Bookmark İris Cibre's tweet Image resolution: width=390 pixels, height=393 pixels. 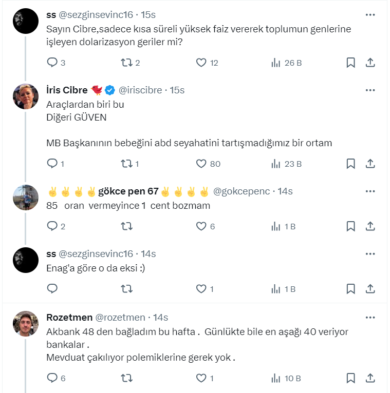click(x=350, y=164)
